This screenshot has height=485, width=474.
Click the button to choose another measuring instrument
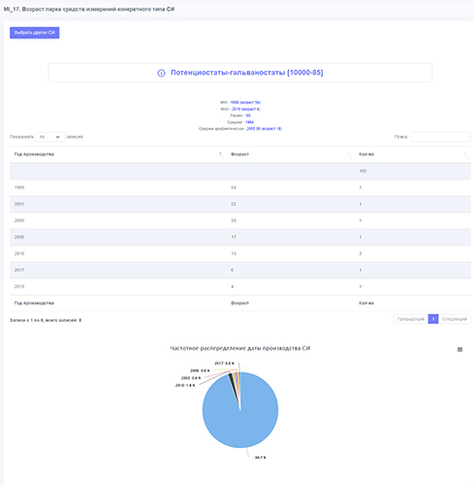(x=35, y=33)
